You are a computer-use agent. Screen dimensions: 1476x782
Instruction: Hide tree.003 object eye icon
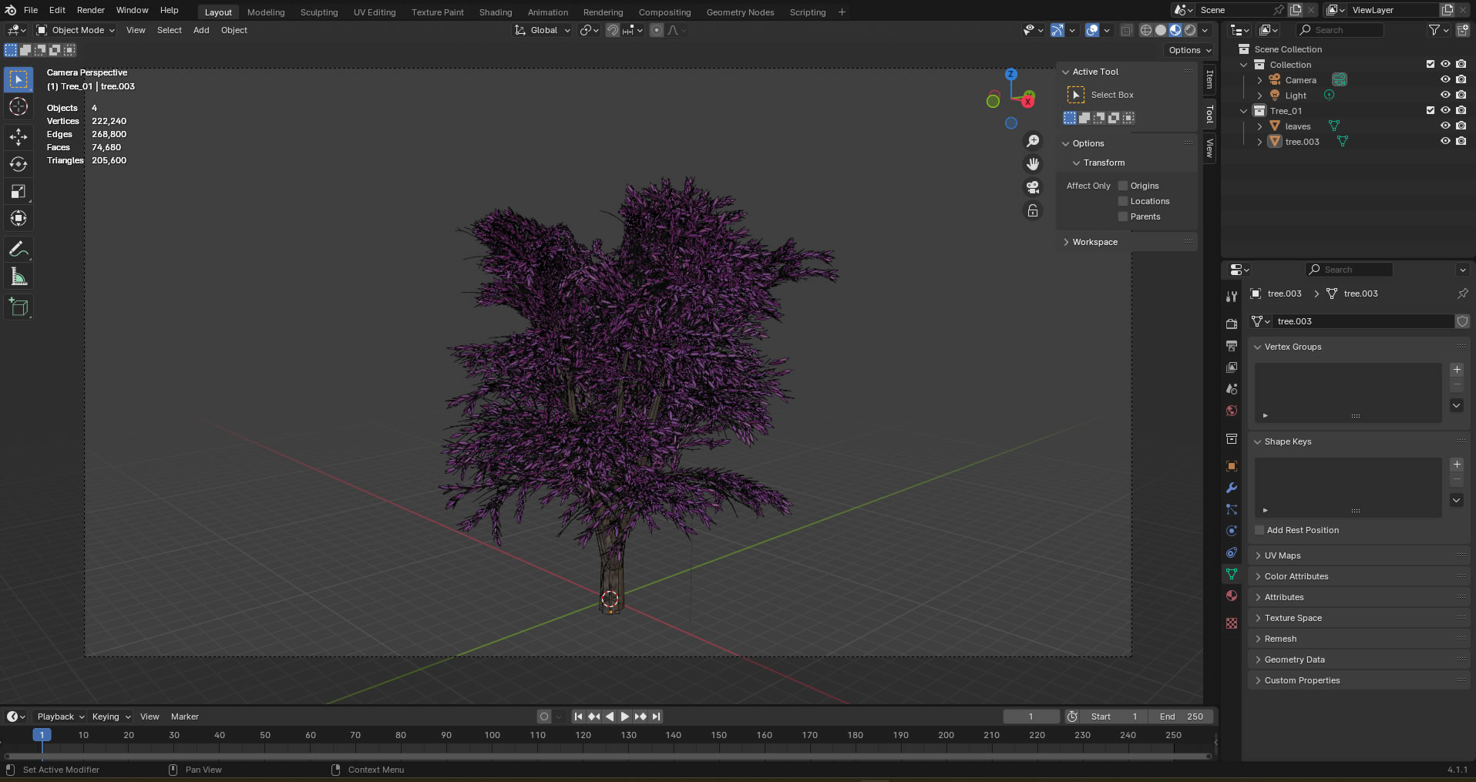1445,141
